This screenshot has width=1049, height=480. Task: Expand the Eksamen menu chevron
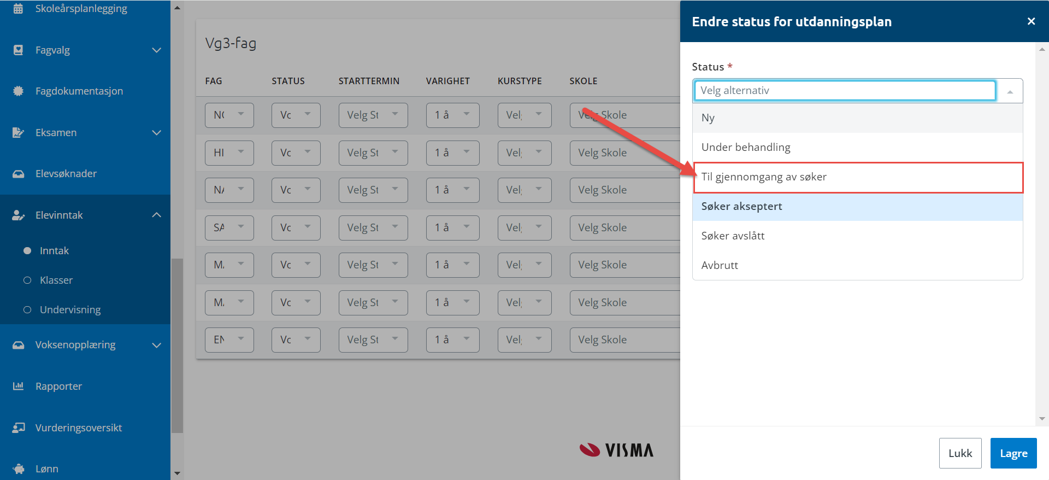point(156,133)
